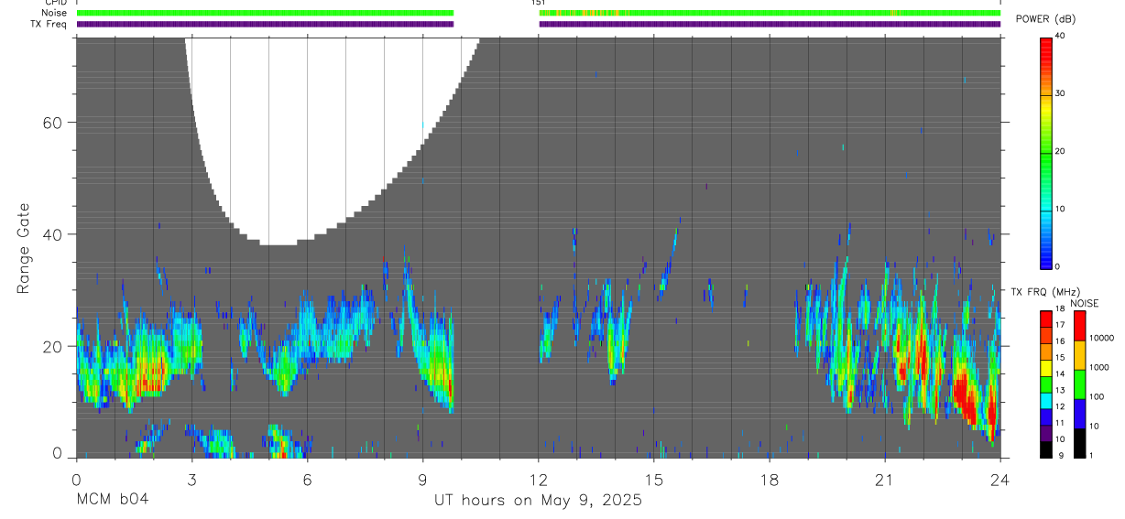
Task: Click the red 10000 swatch in NOISE legend
Action: tap(1080, 325)
